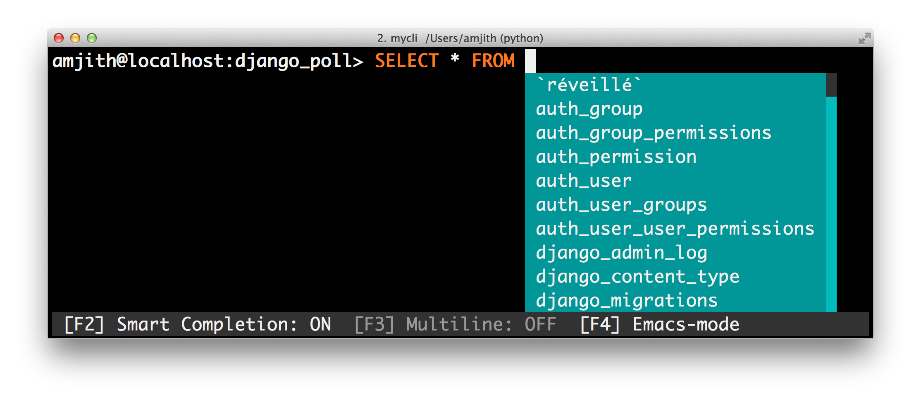Image resolution: width=921 pixels, height=404 pixels.
Task: Zoom the terminal with the green button
Action: point(92,38)
